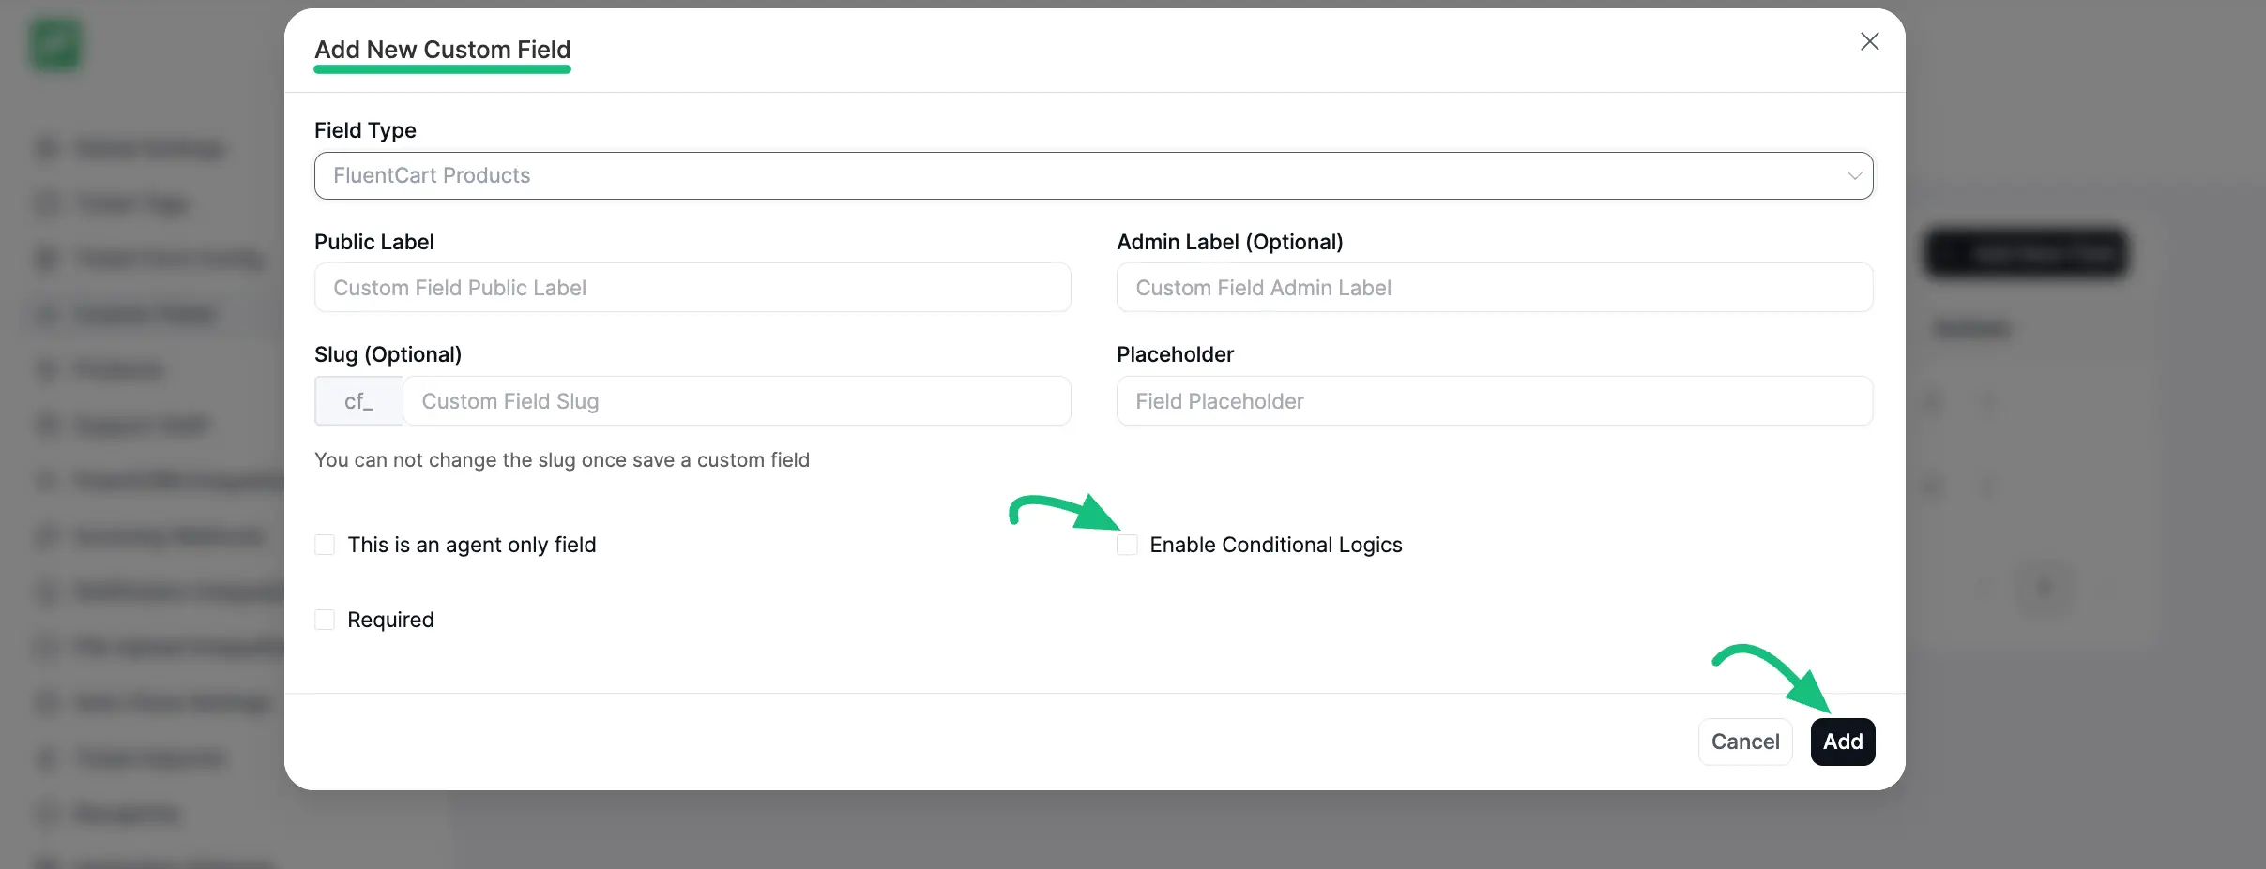This screenshot has width=2266, height=869.
Task: Click the 'Enable Conditional Logics' label text
Action: pyautogui.click(x=1275, y=545)
